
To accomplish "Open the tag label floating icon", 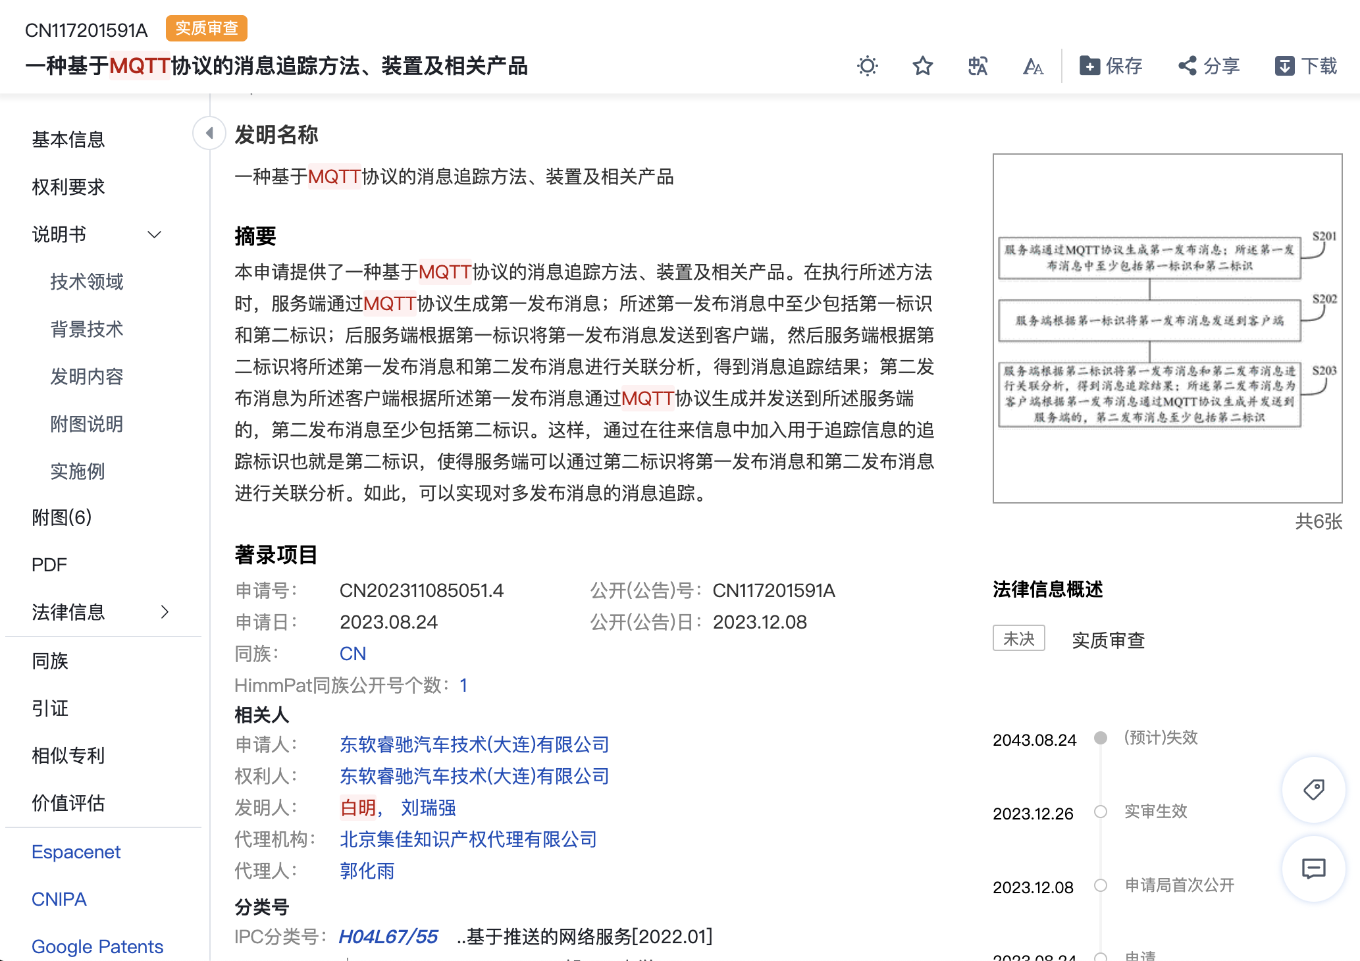I will (1313, 789).
